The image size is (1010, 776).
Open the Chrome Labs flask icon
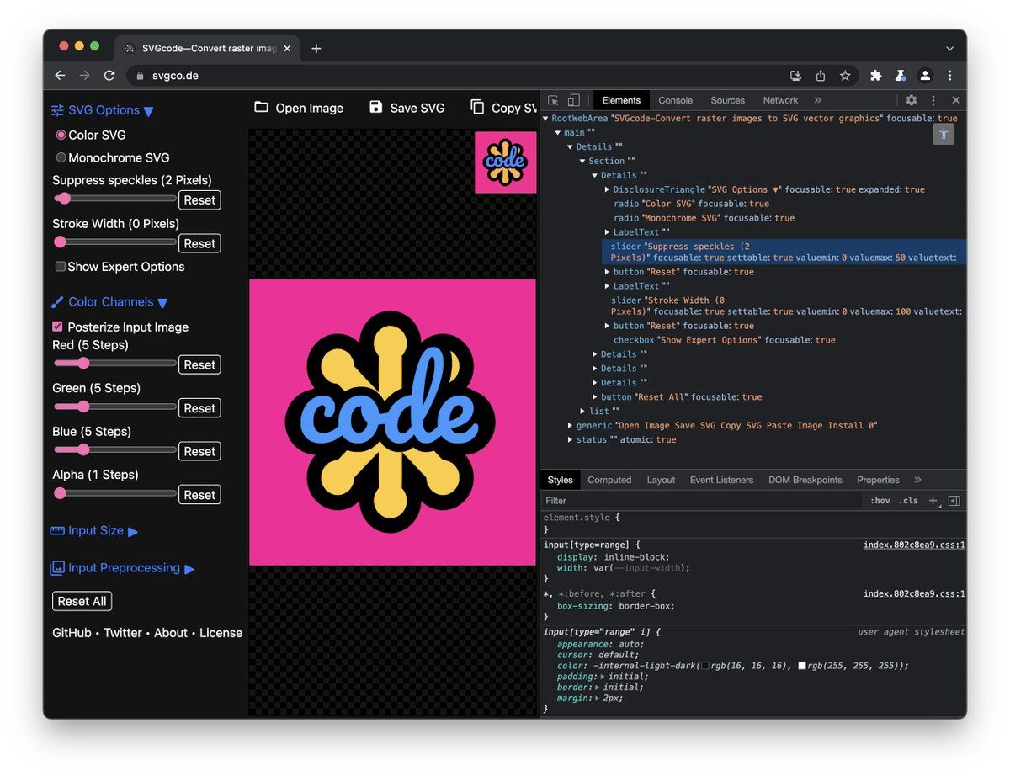coord(901,76)
